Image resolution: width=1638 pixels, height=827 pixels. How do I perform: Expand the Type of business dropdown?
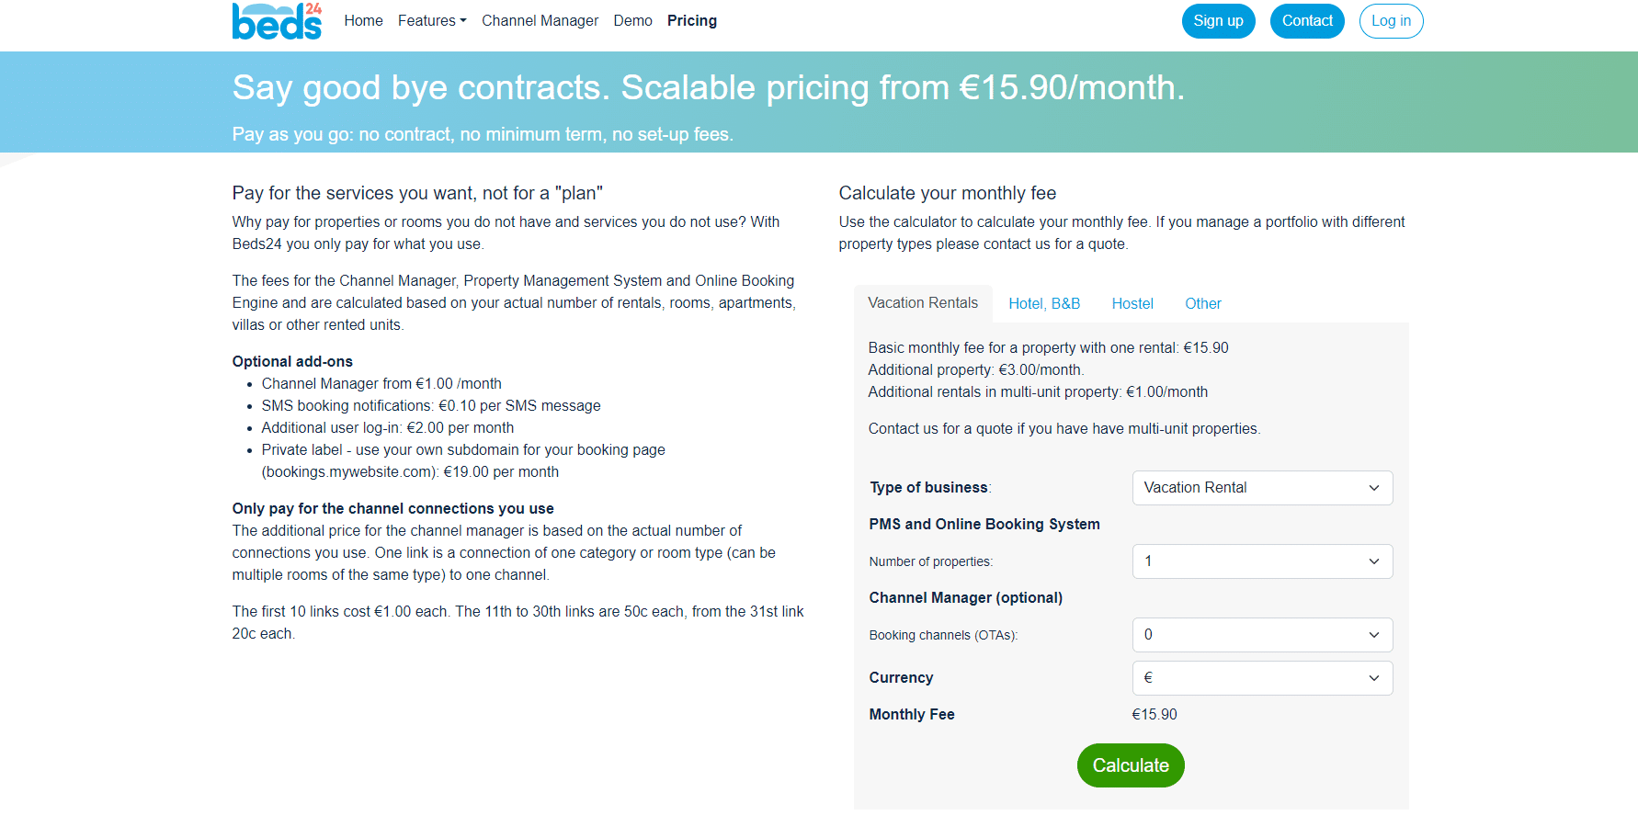(x=1262, y=488)
